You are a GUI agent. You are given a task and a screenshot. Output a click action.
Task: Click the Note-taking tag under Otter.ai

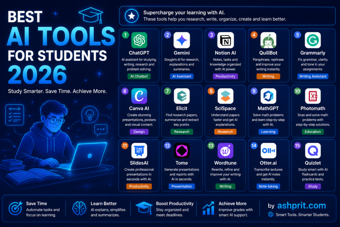[x=268, y=186]
